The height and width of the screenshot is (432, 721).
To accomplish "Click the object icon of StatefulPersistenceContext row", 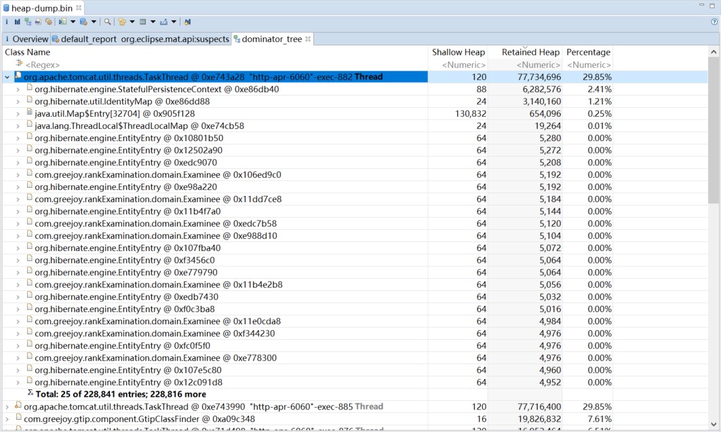I will click(29, 87).
